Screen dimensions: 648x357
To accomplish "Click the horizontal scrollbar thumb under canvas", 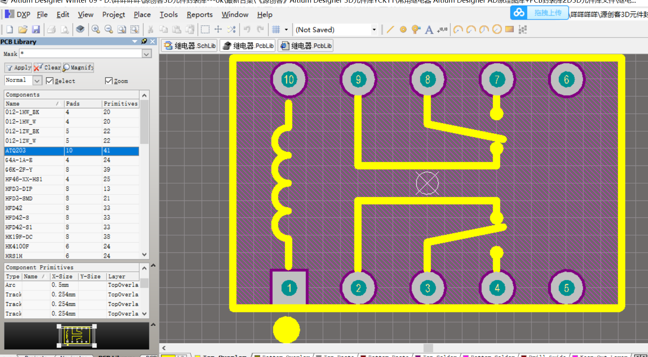I will [428, 348].
